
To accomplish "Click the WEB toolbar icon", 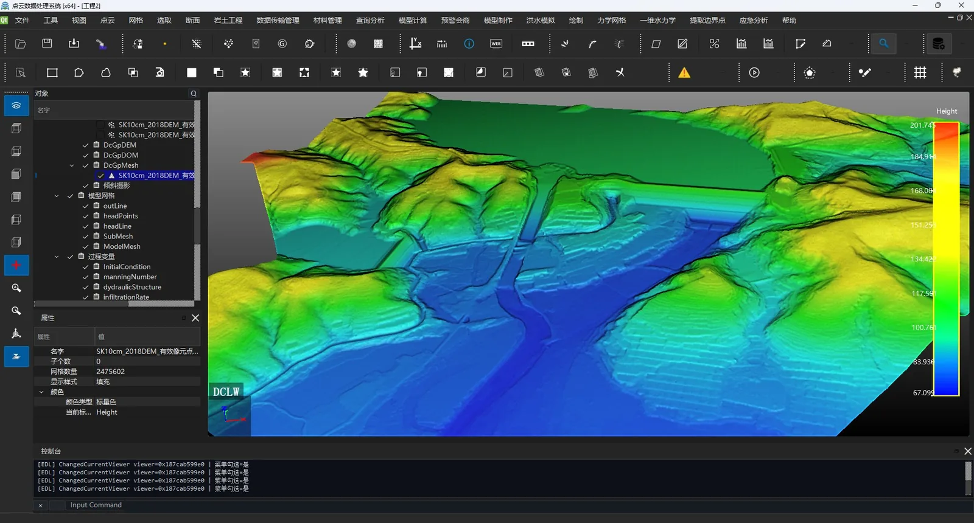I will [x=496, y=44].
